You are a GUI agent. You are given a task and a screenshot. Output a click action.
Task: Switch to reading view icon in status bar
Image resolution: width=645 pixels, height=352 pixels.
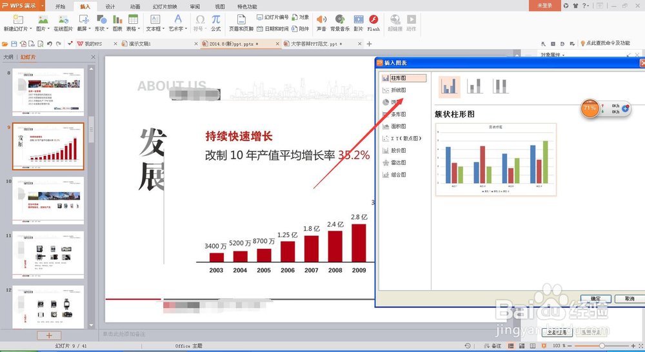tap(533, 346)
